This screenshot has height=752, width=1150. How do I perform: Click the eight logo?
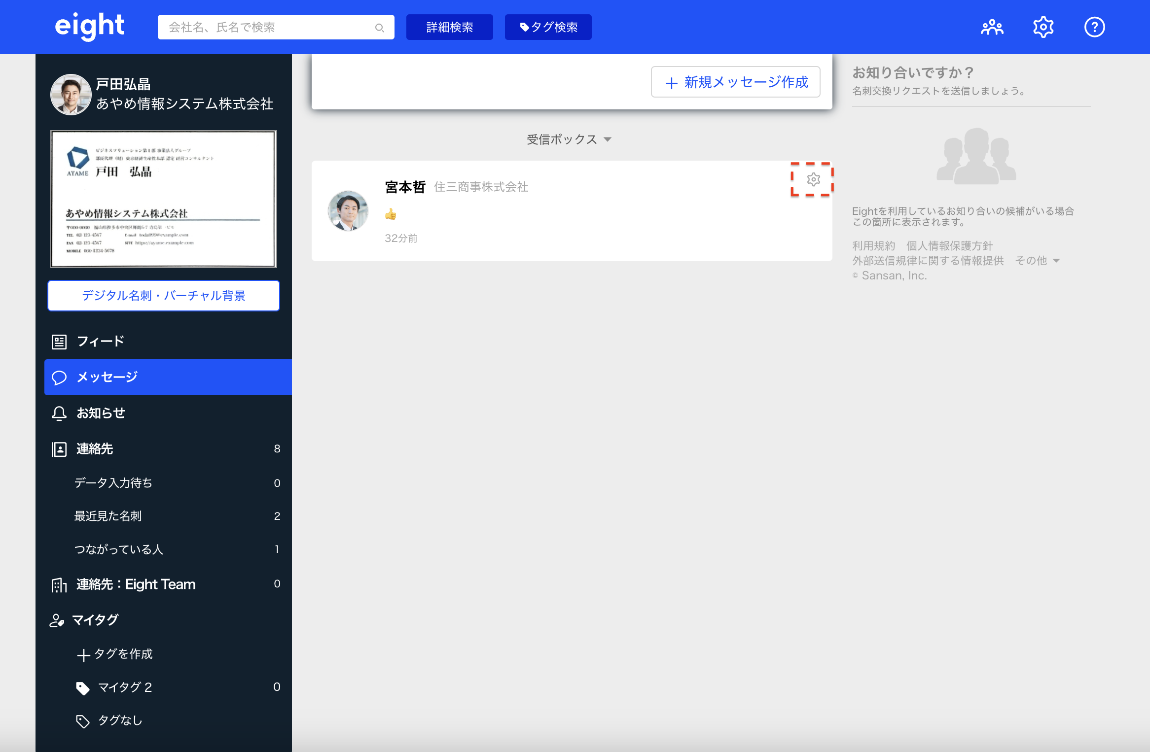point(89,26)
